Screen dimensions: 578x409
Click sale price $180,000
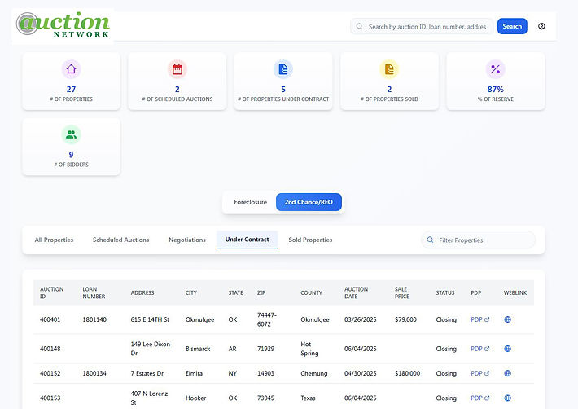[x=407, y=373]
